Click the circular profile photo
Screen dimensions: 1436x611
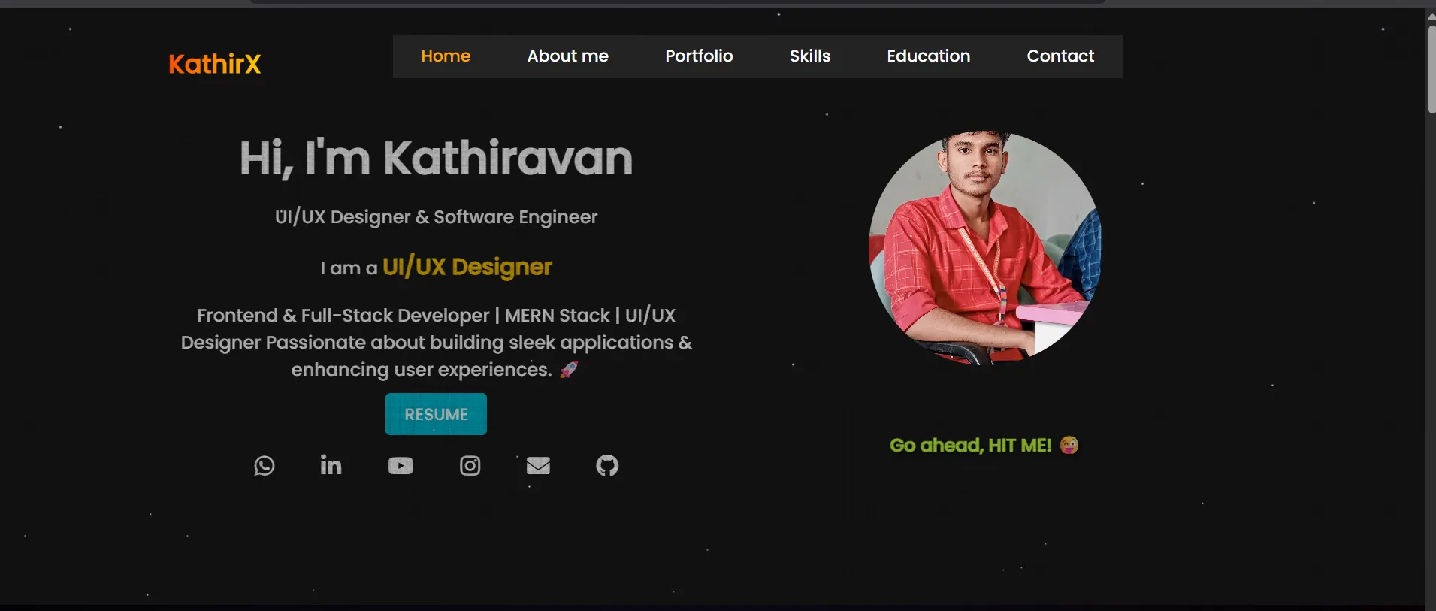[x=985, y=248]
